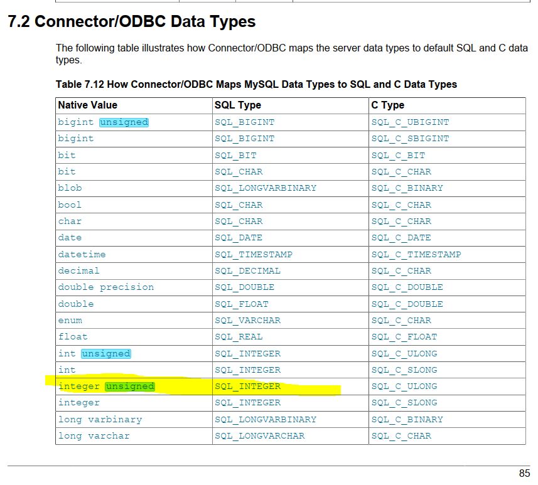The image size is (538, 485).
Task: Click the highlighted 'unsigned' after bigint
Action: [124, 122]
